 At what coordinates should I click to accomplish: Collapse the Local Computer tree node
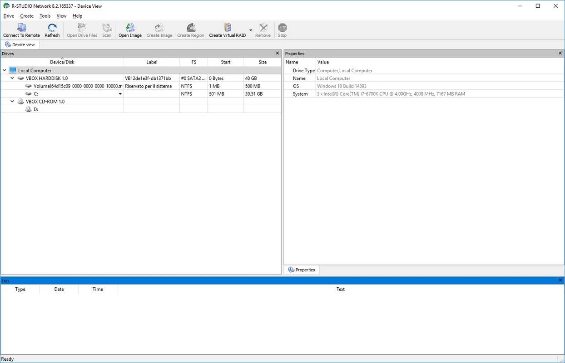pos(5,70)
